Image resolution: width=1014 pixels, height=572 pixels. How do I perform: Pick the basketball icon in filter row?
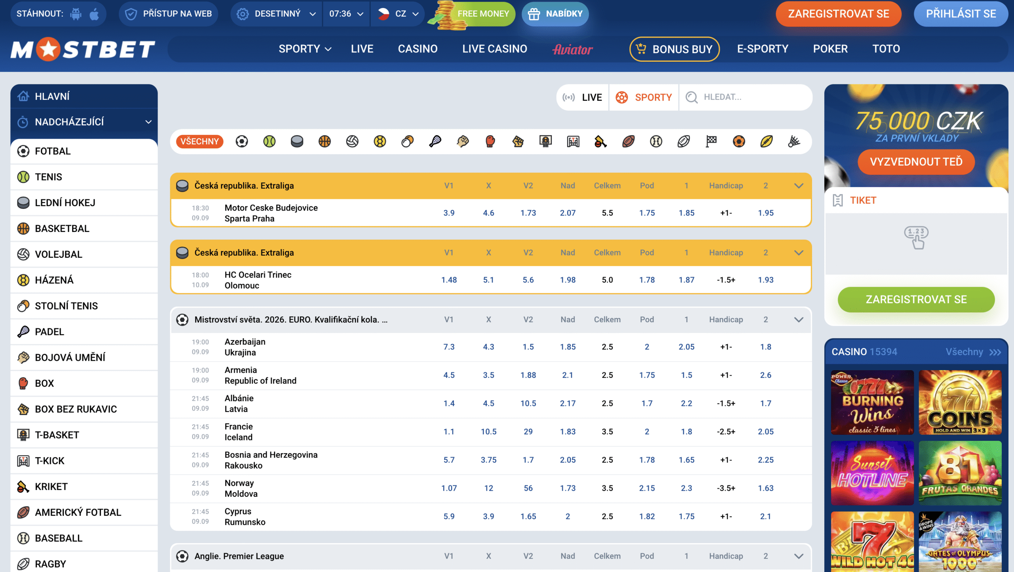(324, 142)
